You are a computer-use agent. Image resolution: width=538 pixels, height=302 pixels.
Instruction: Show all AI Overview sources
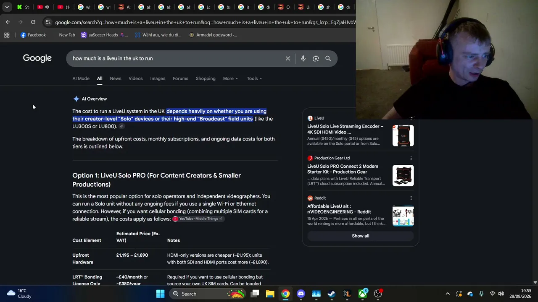(x=361, y=236)
